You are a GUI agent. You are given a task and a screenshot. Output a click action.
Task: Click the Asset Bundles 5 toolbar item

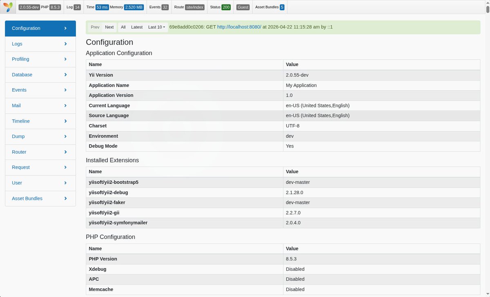click(x=269, y=7)
